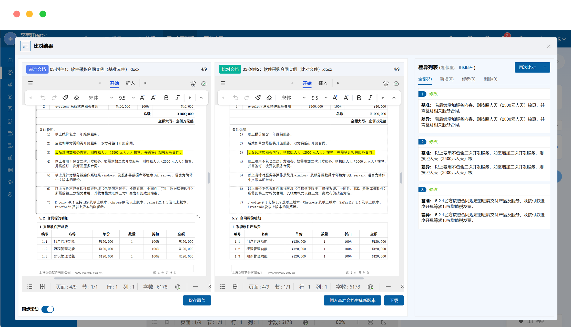571x327 pixels.
Task: Switch to the 开始 tab in the 基准文档 editor
Action: coord(114,83)
